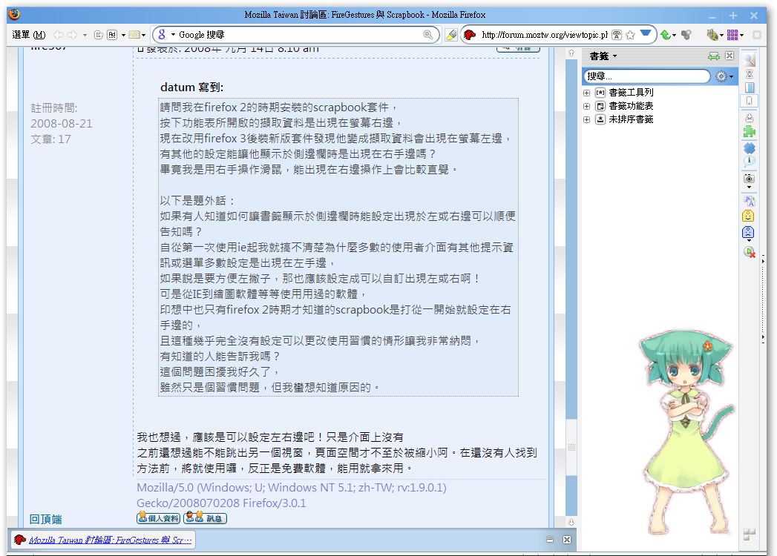The width and height of the screenshot is (777, 556).
Task: Expand the 書籤功能表 tree node
Action: pyautogui.click(x=587, y=106)
